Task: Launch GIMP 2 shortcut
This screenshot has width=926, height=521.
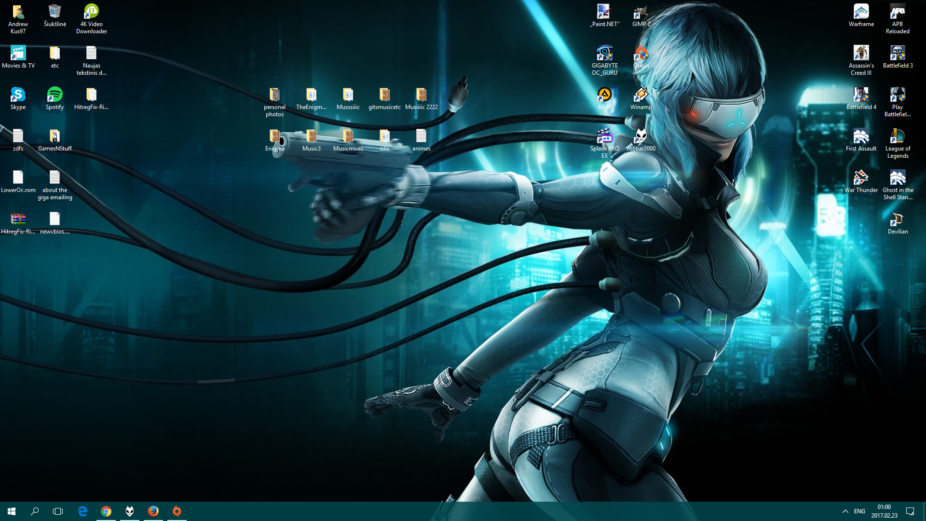Action: pyautogui.click(x=641, y=16)
